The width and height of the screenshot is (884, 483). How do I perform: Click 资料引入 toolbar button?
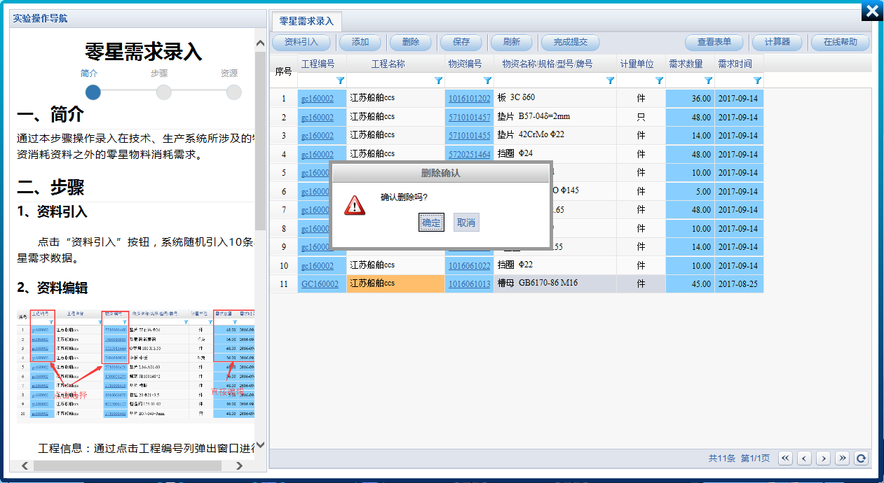(x=301, y=42)
